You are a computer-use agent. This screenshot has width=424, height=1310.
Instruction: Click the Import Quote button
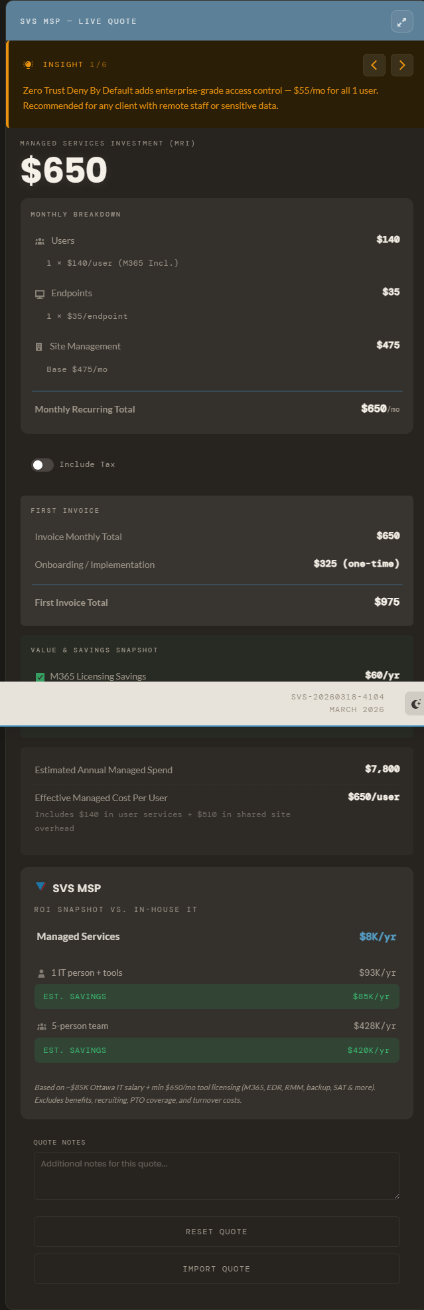click(x=216, y=1269)
